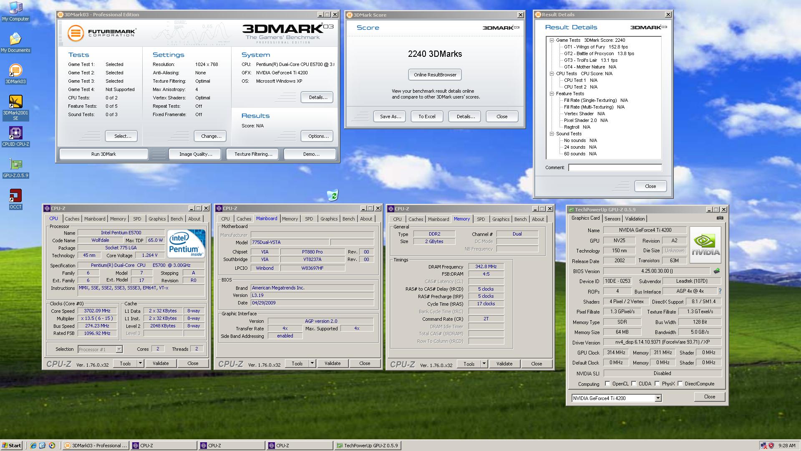Click in the Comment input field
The height and width of the screenshot is (451, 801).
(x=615, y=167)
